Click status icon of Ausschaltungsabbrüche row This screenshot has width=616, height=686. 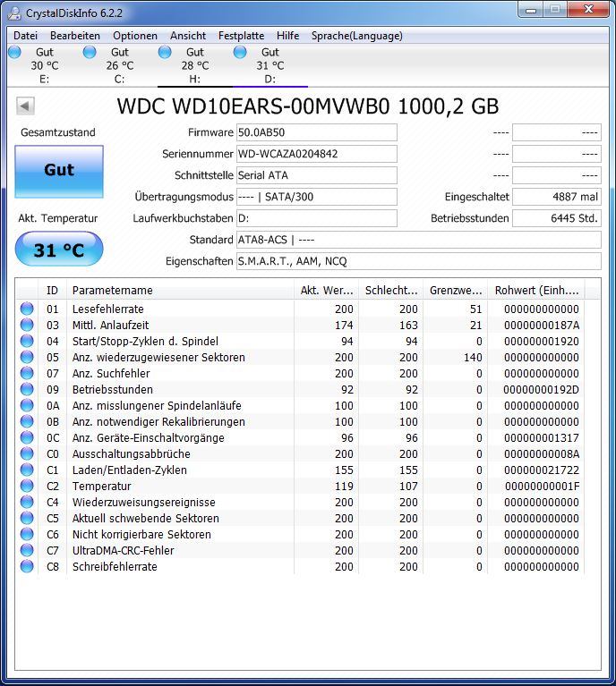[27, 453]
